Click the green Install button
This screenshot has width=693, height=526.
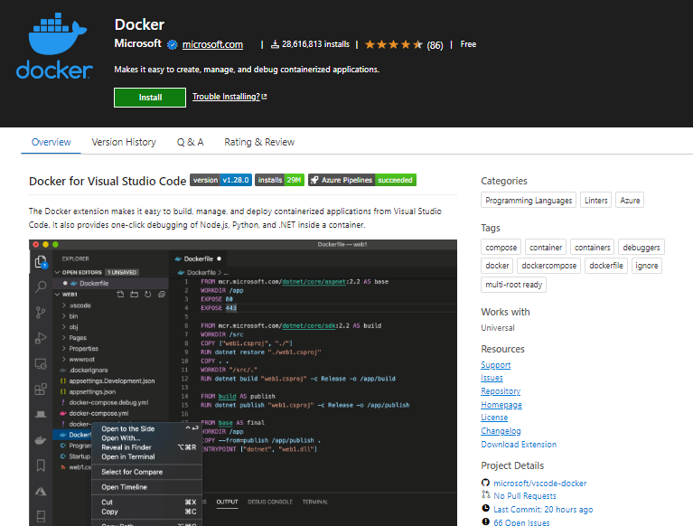click(150, 98)
